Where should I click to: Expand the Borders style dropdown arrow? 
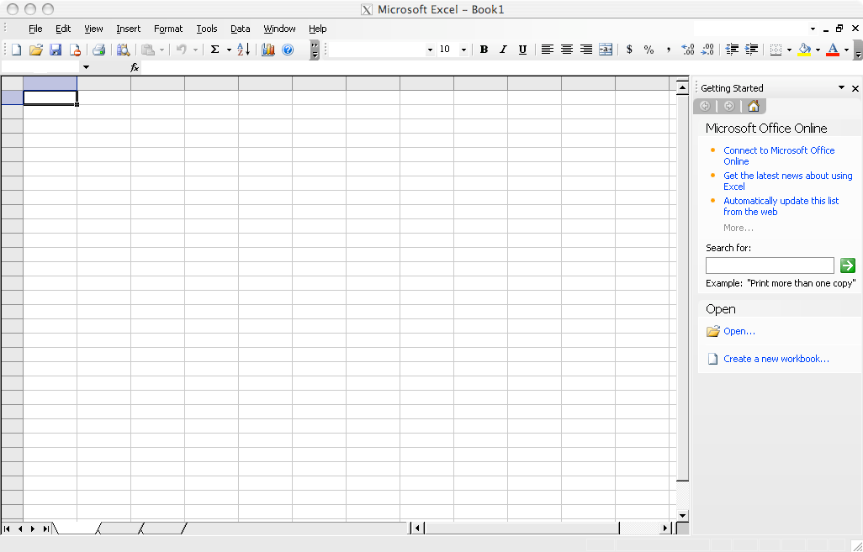pos(789,50)
